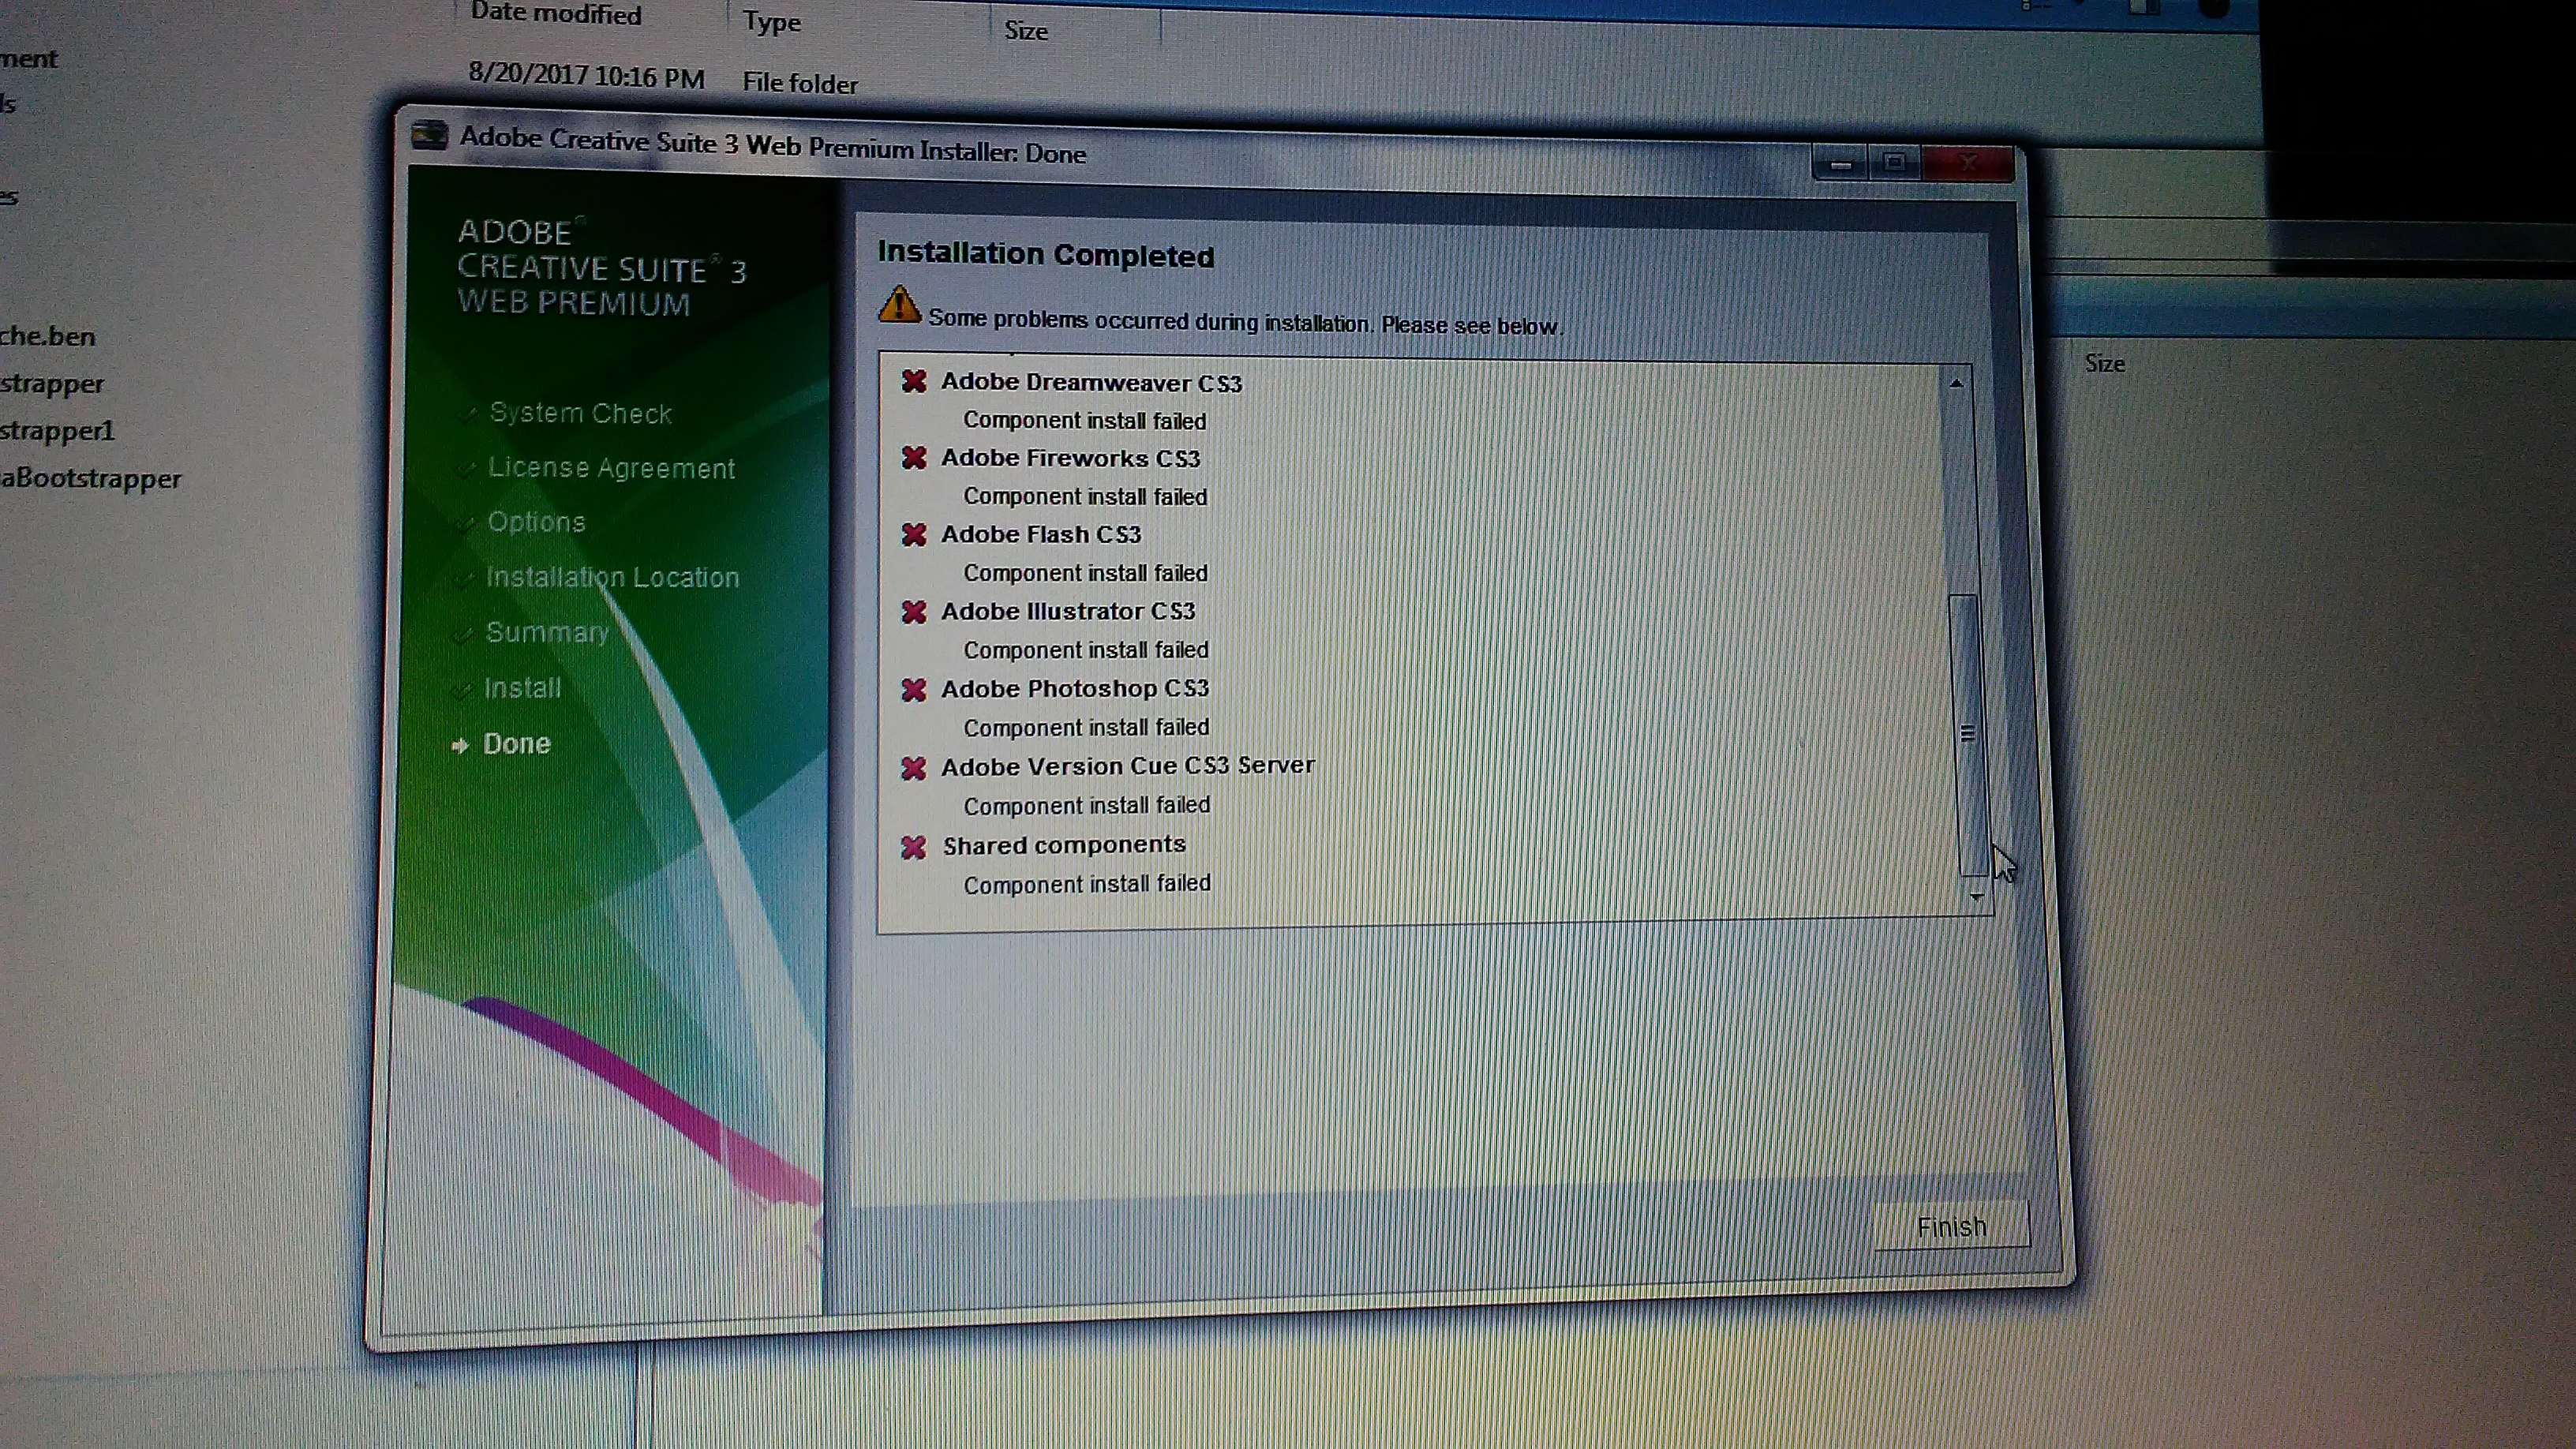
Task: Click the Photoshop CS3 red X icon
Action: pyautogui.click(x=913, y=689)
